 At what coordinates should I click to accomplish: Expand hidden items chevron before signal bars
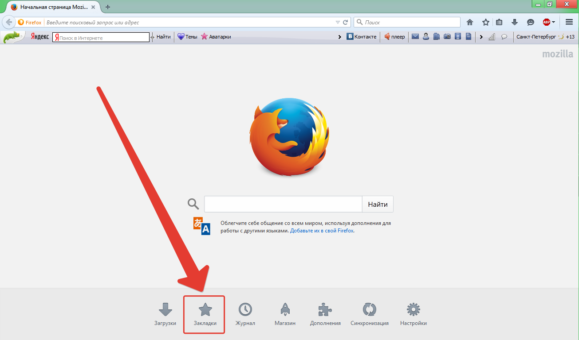pos(481,37)
